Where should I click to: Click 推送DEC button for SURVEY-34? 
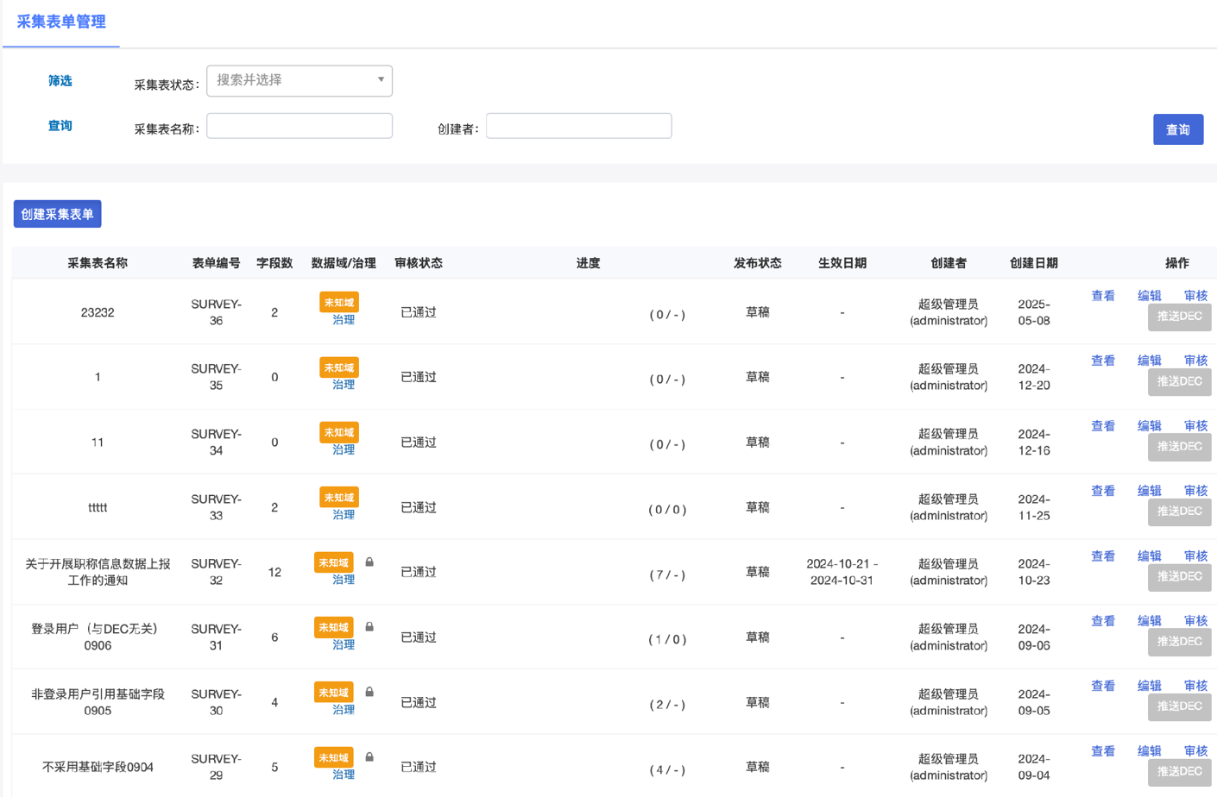[1179, 447]
